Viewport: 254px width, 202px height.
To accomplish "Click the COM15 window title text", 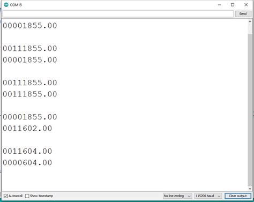I will click(x=16, y=5).
